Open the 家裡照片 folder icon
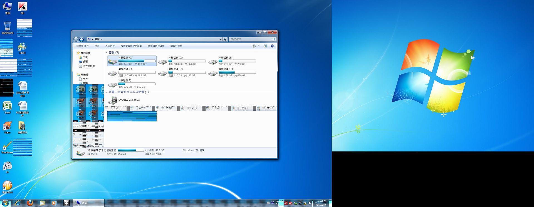 pyautogui.click(x=22, y=128)
